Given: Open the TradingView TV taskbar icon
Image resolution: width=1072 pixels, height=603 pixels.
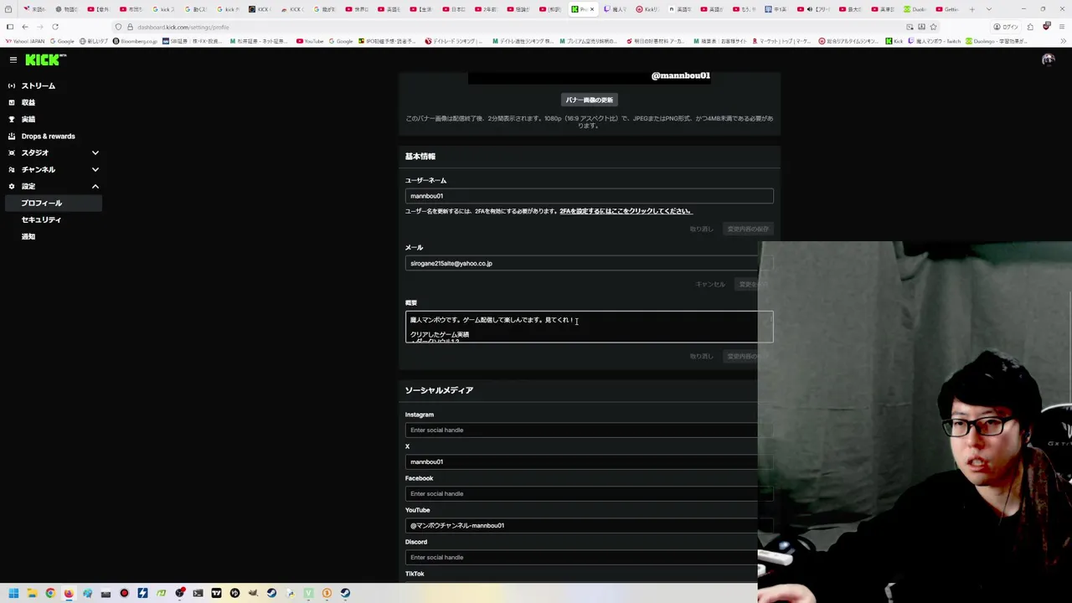Looking at the screenshot, I should coord(216,593).
